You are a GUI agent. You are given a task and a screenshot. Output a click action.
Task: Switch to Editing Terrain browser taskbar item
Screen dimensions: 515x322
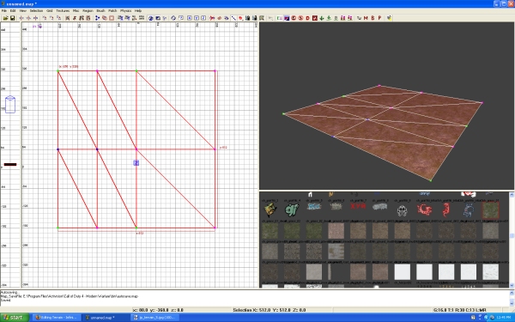[x=57, y=318]
